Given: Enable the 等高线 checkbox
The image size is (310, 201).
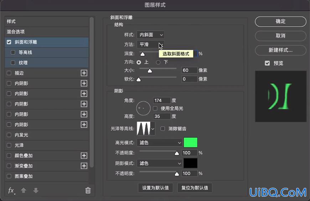Looking at the screenshot, I should pyautogui.click(x=13, y=53).
